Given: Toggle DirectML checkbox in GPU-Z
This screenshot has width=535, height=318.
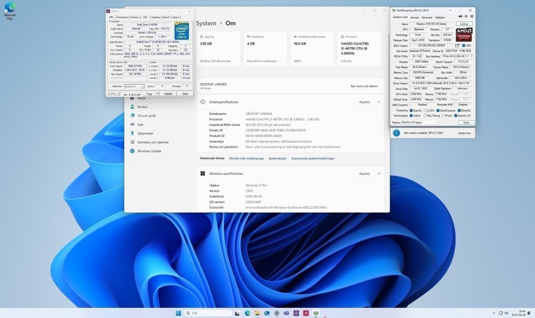Looking at the screenshot, I should 460,110.
